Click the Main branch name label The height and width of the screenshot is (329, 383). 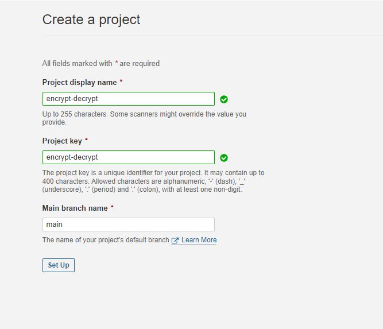(x=75, y=208)
